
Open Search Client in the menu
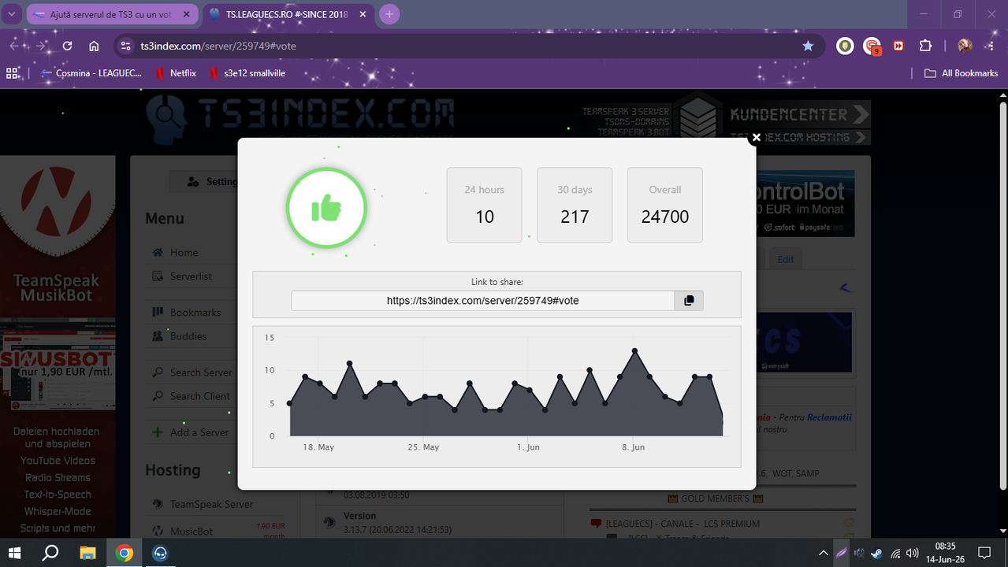click(x=200, y=396)
